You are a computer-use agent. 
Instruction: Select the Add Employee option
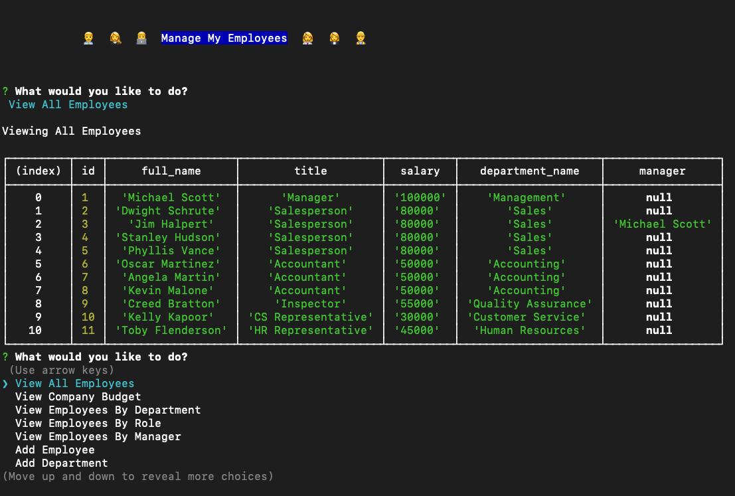[x=55, y=450]
